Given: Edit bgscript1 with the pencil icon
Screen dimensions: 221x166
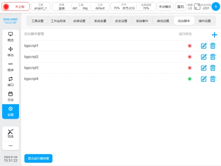Looking at the screenshot, I should pyautogui.click(x=204, y=46).
